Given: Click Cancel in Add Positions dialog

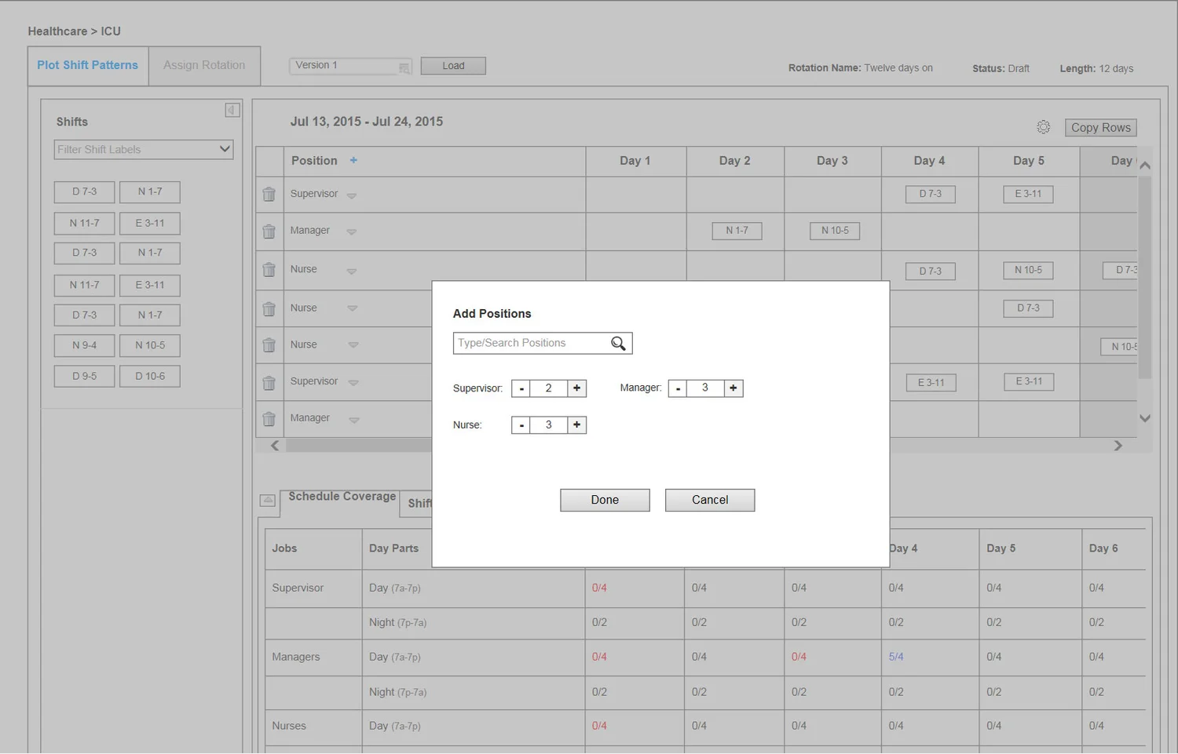Looking at the screenshot, I should pos(710,500).
